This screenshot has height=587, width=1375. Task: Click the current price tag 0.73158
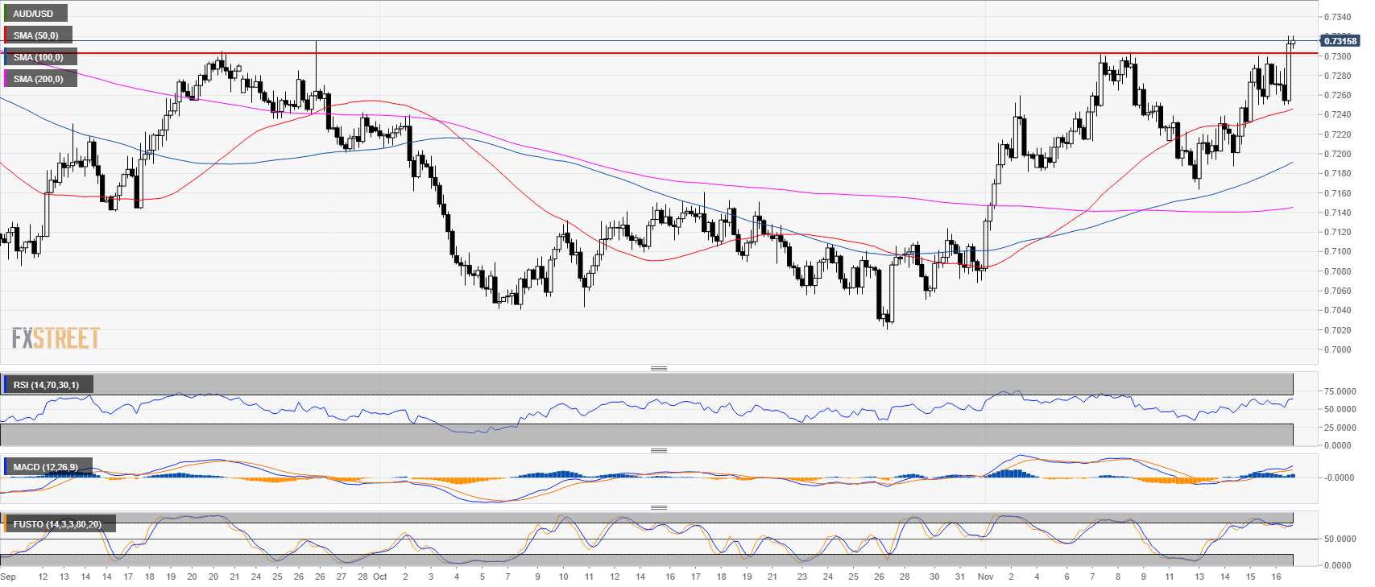click(1340, 41)
